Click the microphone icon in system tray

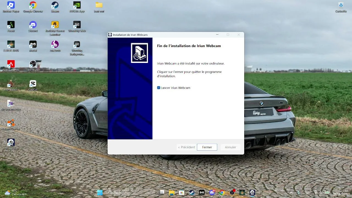(x=299, y=193)
